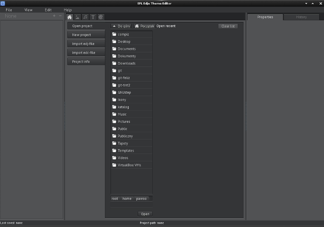
Task: Open the Help menu
Action: point(68,10)
